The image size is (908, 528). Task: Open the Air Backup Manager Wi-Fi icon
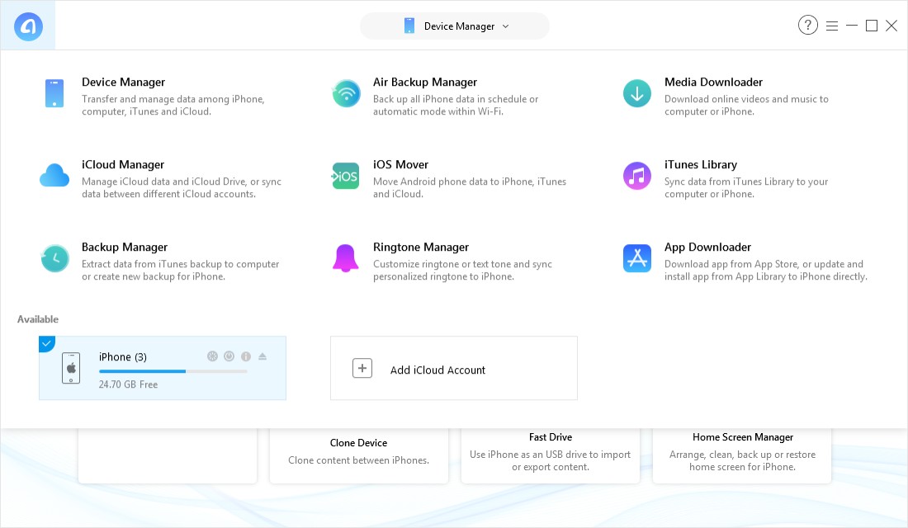click(346, 93)
